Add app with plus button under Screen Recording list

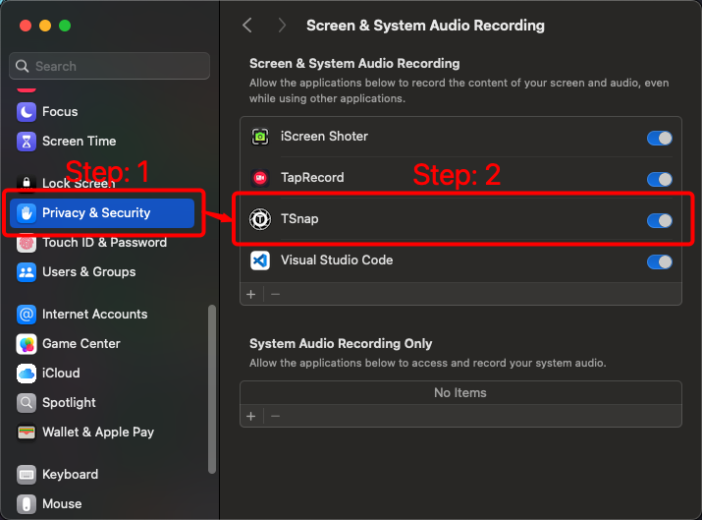click(250, 294)
